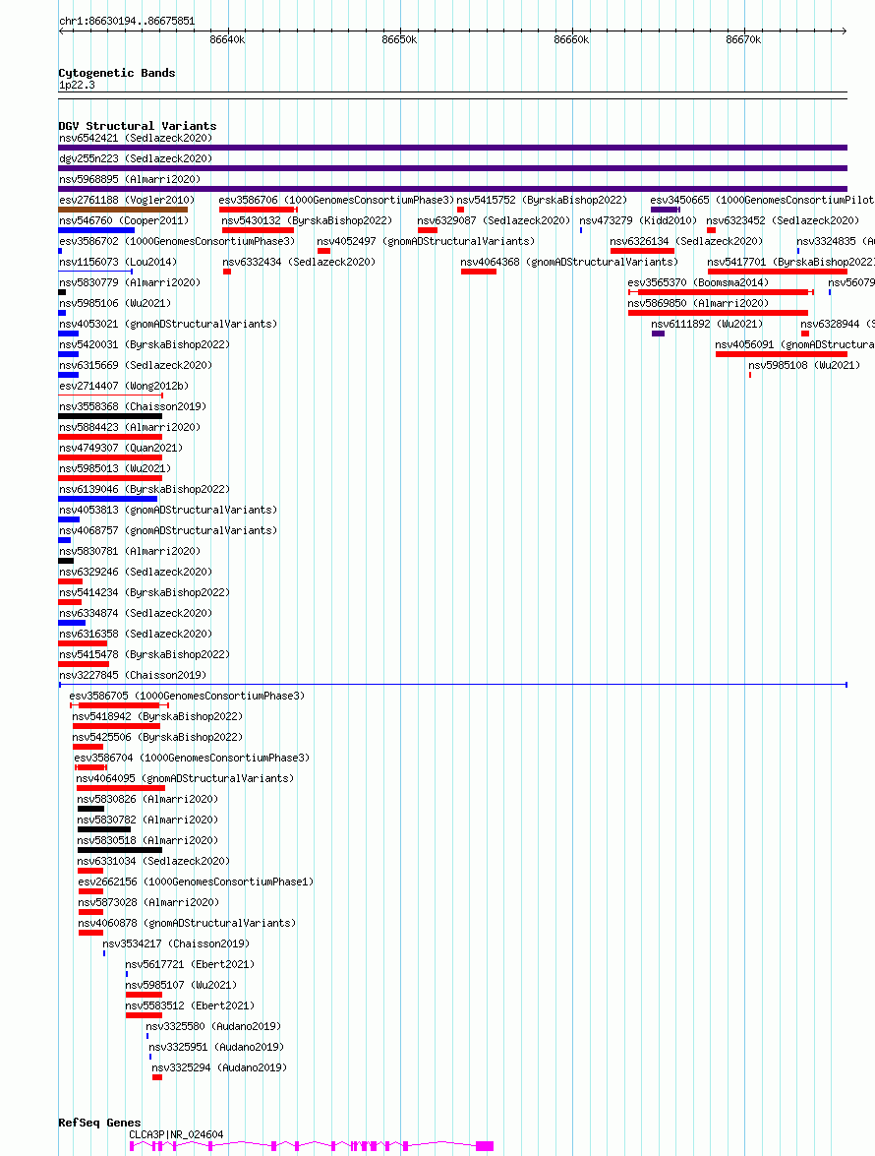This screenshot has width=875, height=1156.
Task: Select nsv5830826 (Almarri2020) label
Action: [148, 799]
